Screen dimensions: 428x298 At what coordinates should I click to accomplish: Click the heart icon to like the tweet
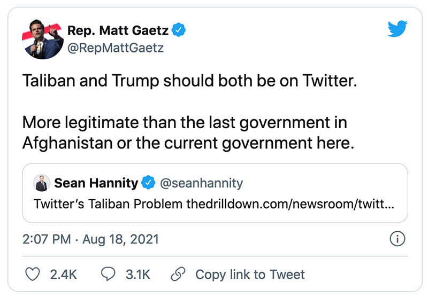click(33, 275)
